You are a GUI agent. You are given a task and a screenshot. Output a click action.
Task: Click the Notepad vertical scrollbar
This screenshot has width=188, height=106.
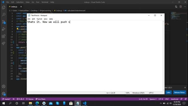[x=163, y=56]
